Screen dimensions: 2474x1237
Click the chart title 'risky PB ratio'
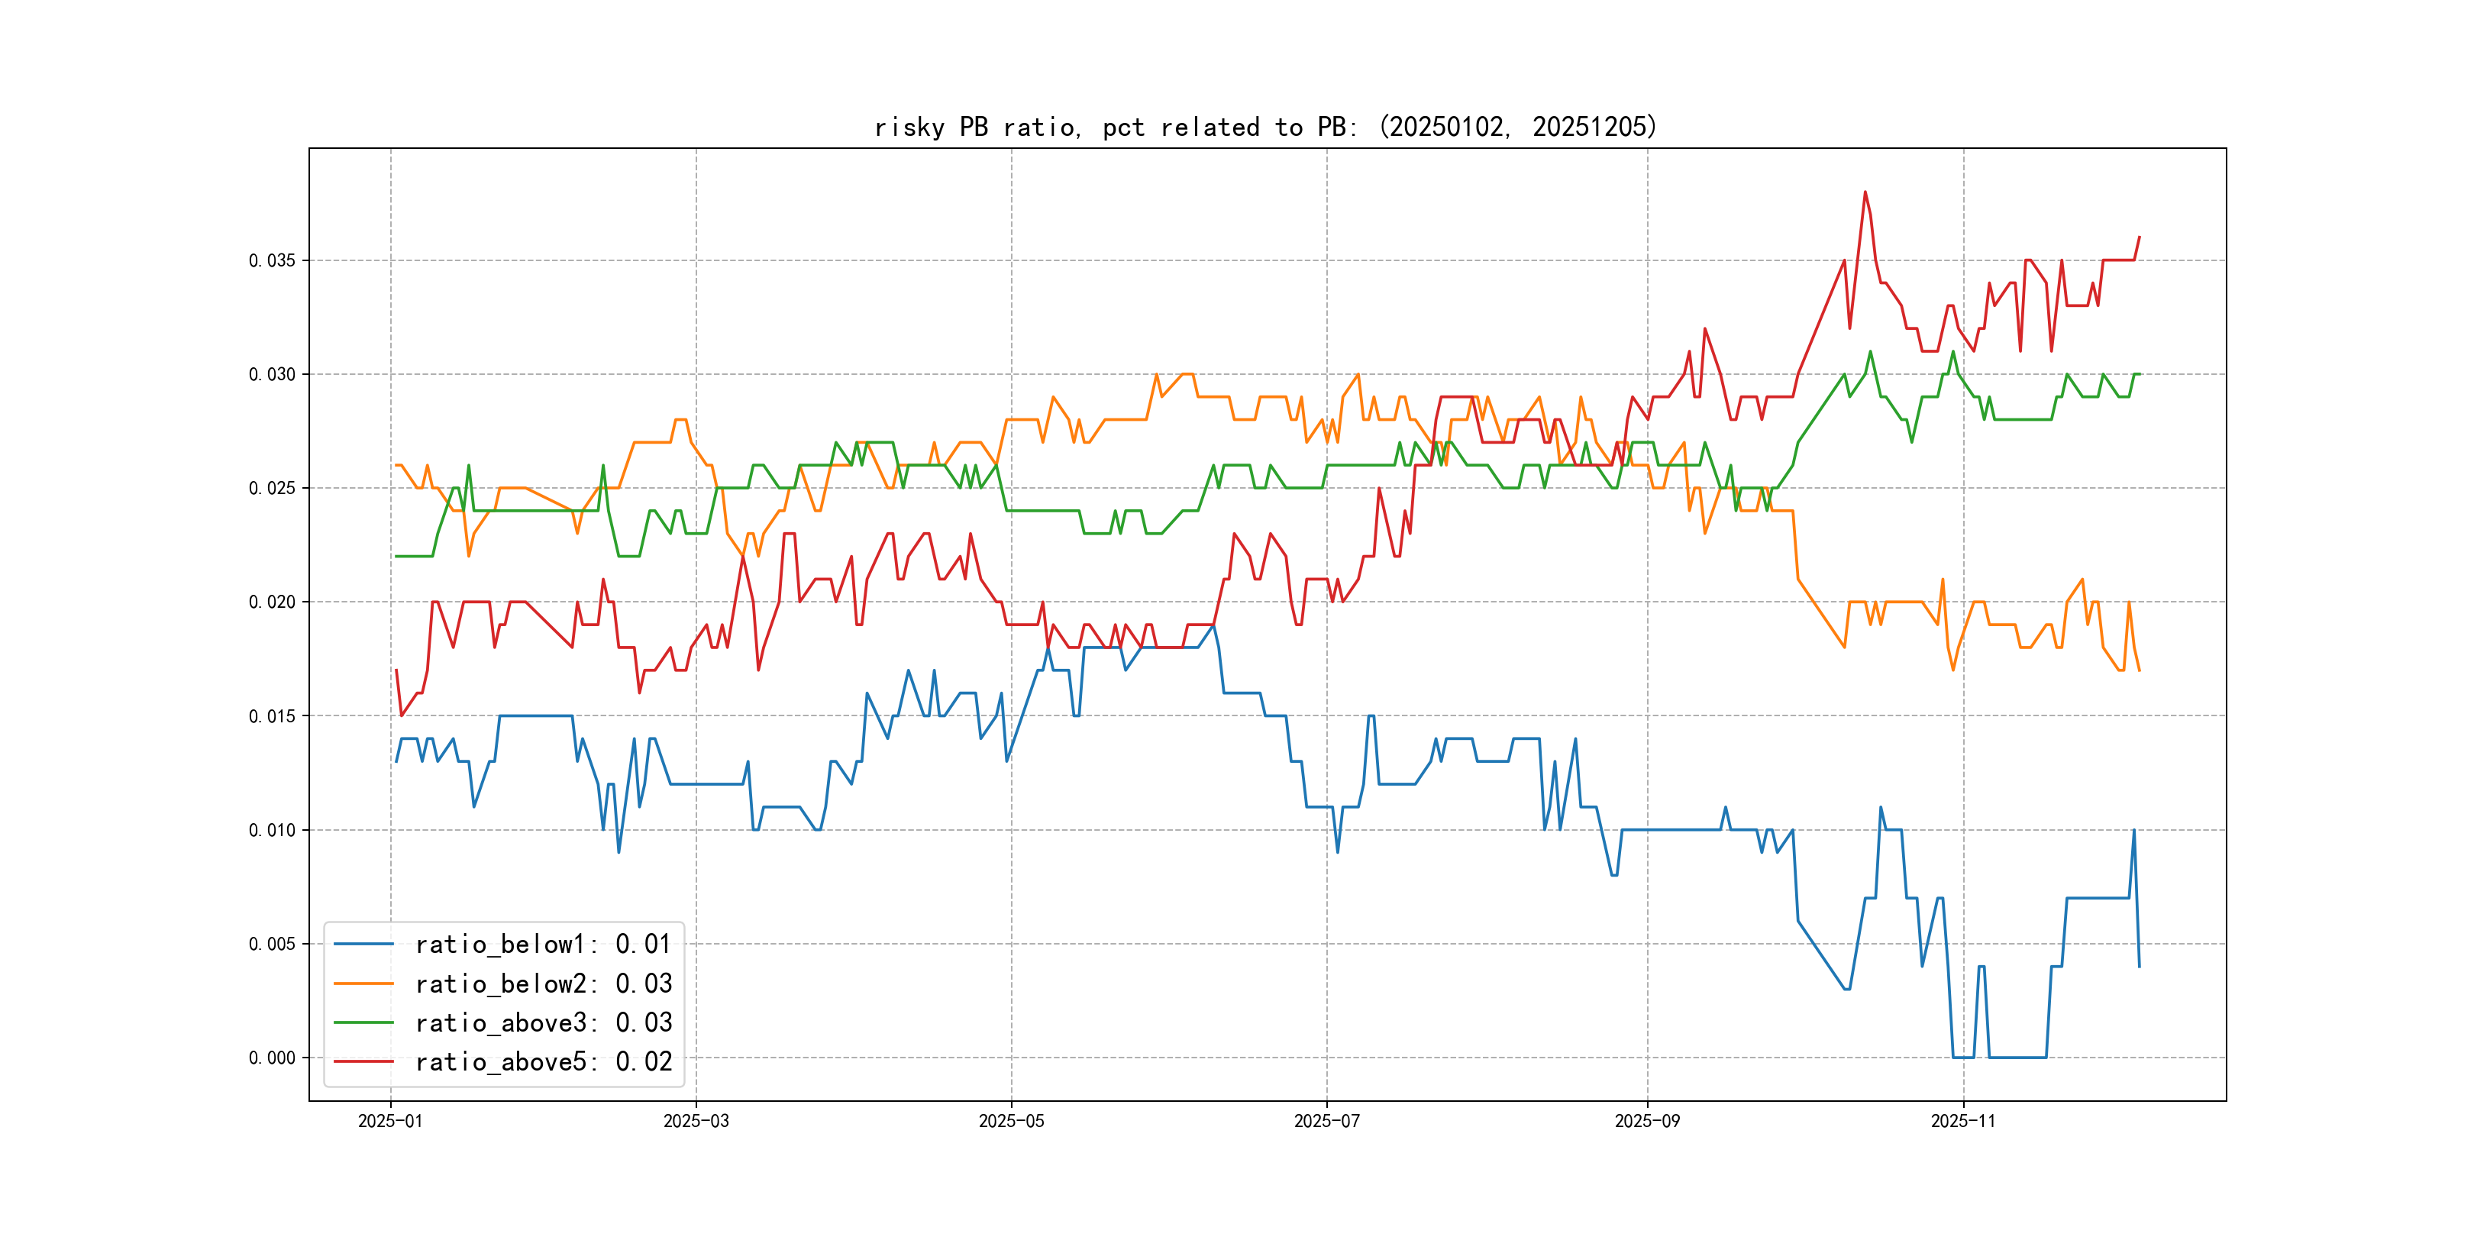(1264, 127)
